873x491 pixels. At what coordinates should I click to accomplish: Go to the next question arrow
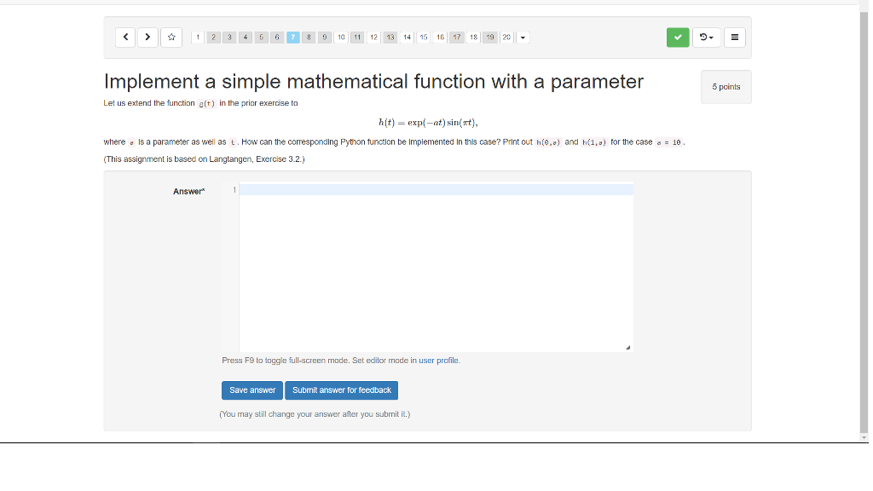click(x=147, y=38)
